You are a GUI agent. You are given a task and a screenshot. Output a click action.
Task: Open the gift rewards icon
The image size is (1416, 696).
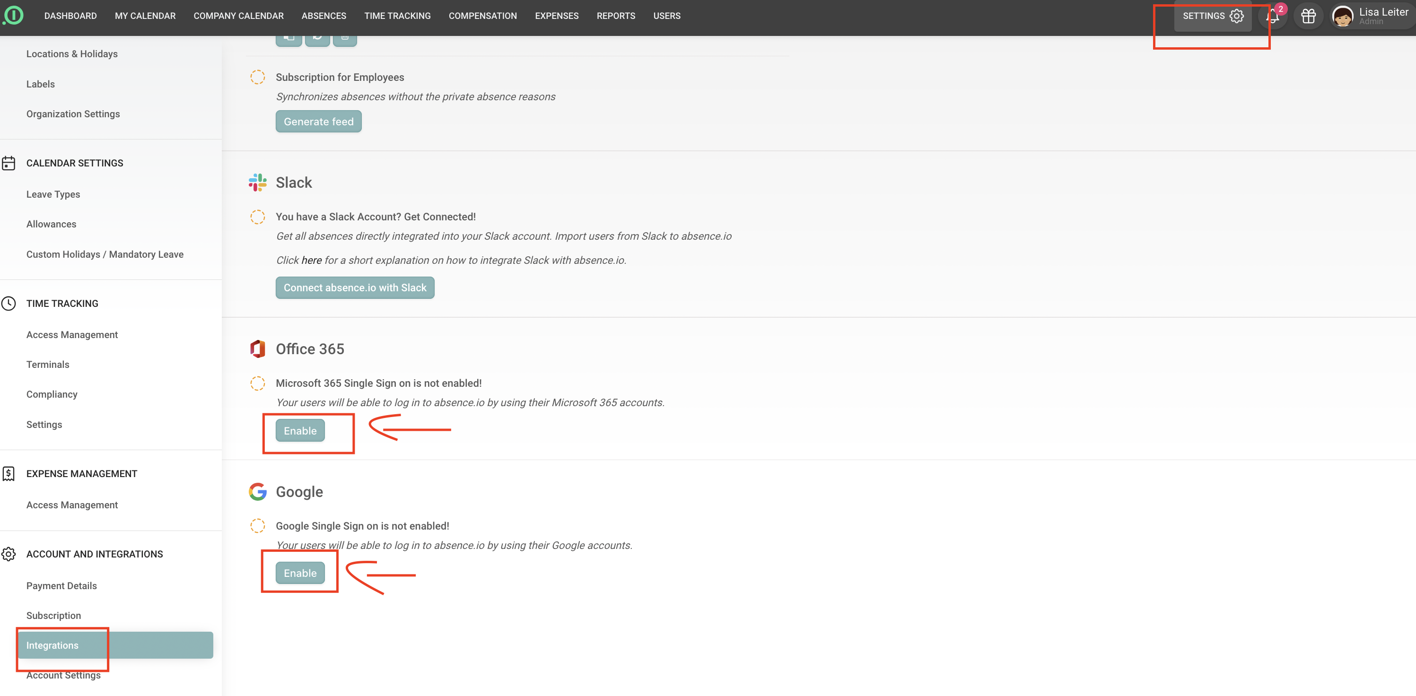coord(1308,16)
